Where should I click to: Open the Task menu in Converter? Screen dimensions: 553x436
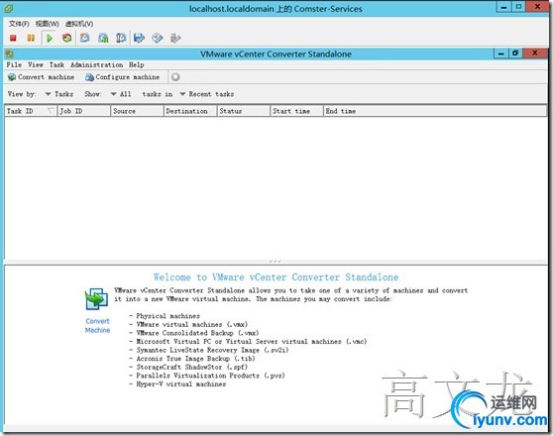[x=56, y=64]
